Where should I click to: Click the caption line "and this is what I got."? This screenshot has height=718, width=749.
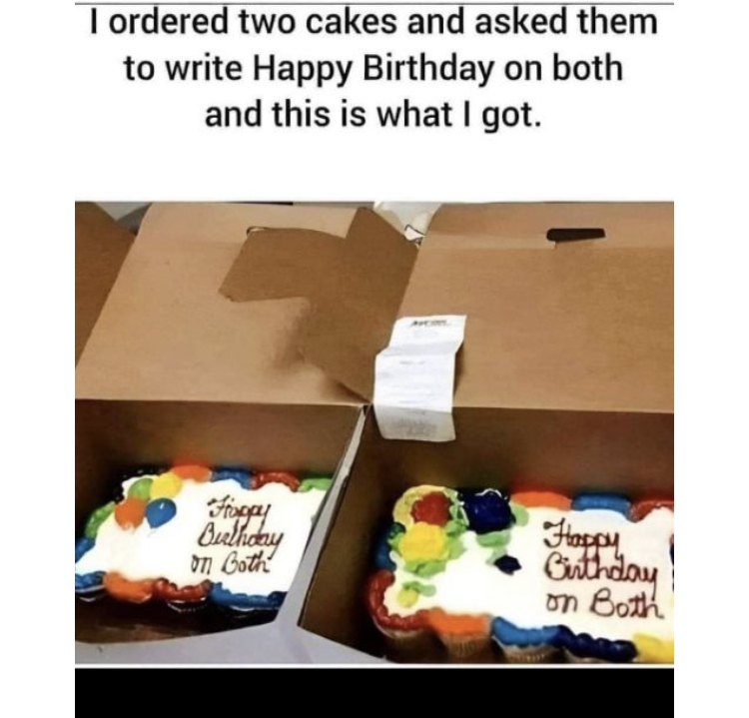coord(374,115)
